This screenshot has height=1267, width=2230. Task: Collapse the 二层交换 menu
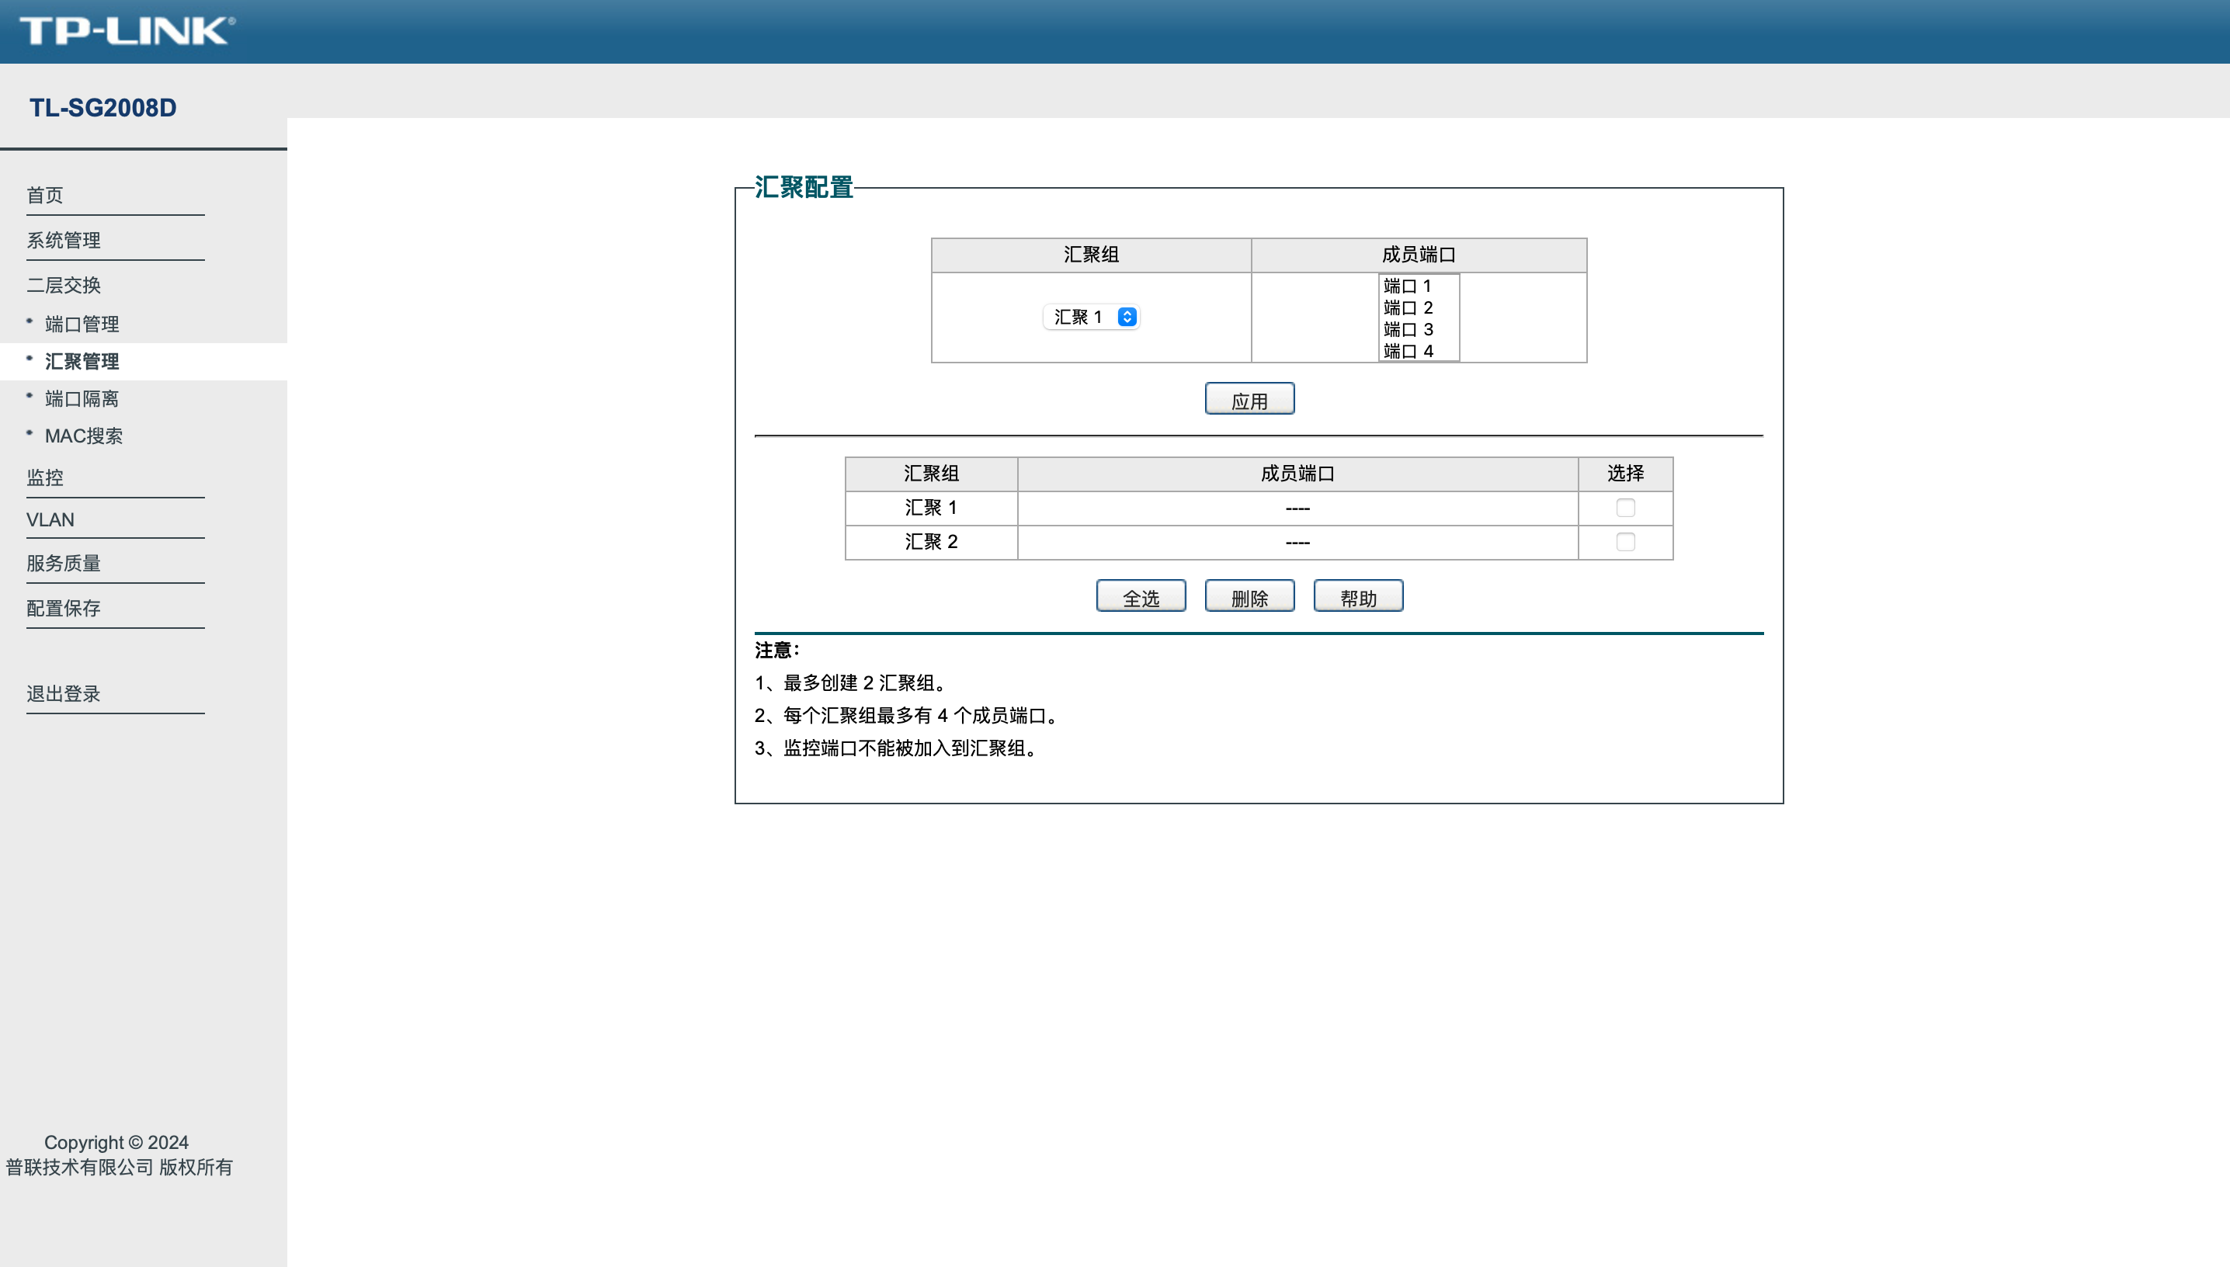pyautogui.click(x=64, y=285)
